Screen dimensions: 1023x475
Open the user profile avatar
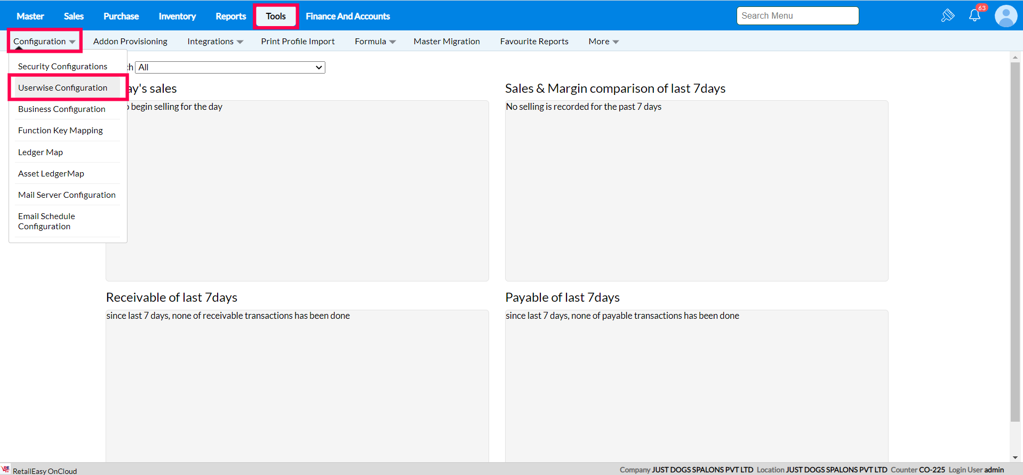click(1005, 16)
